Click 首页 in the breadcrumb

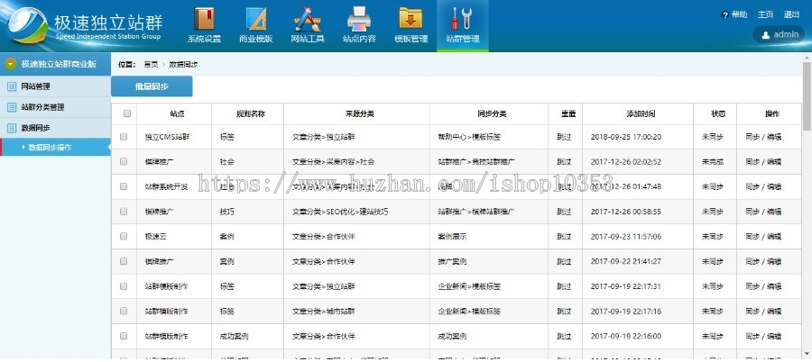click(x=151, y=65)
